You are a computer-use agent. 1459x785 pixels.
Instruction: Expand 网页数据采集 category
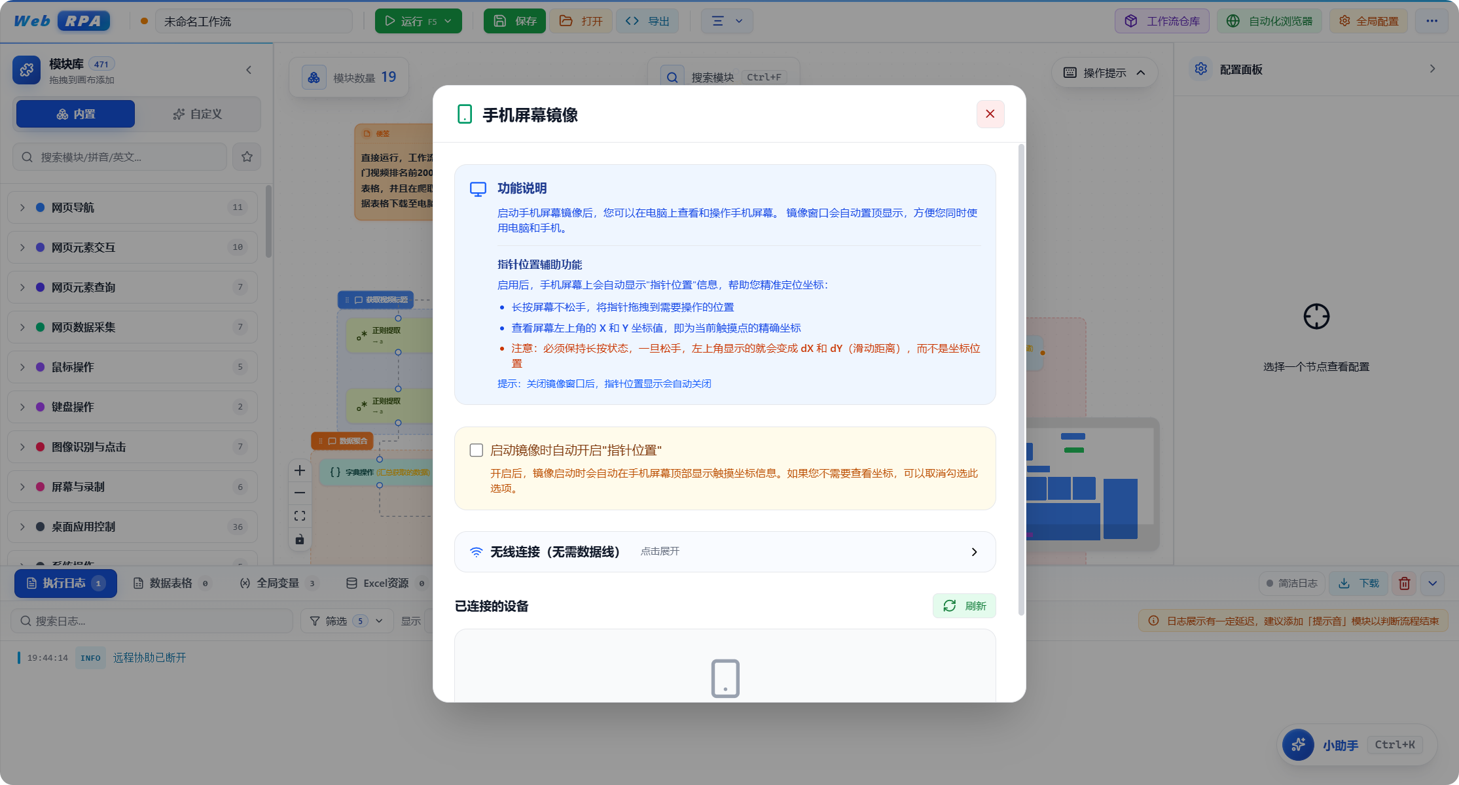[x=132, y=327]
